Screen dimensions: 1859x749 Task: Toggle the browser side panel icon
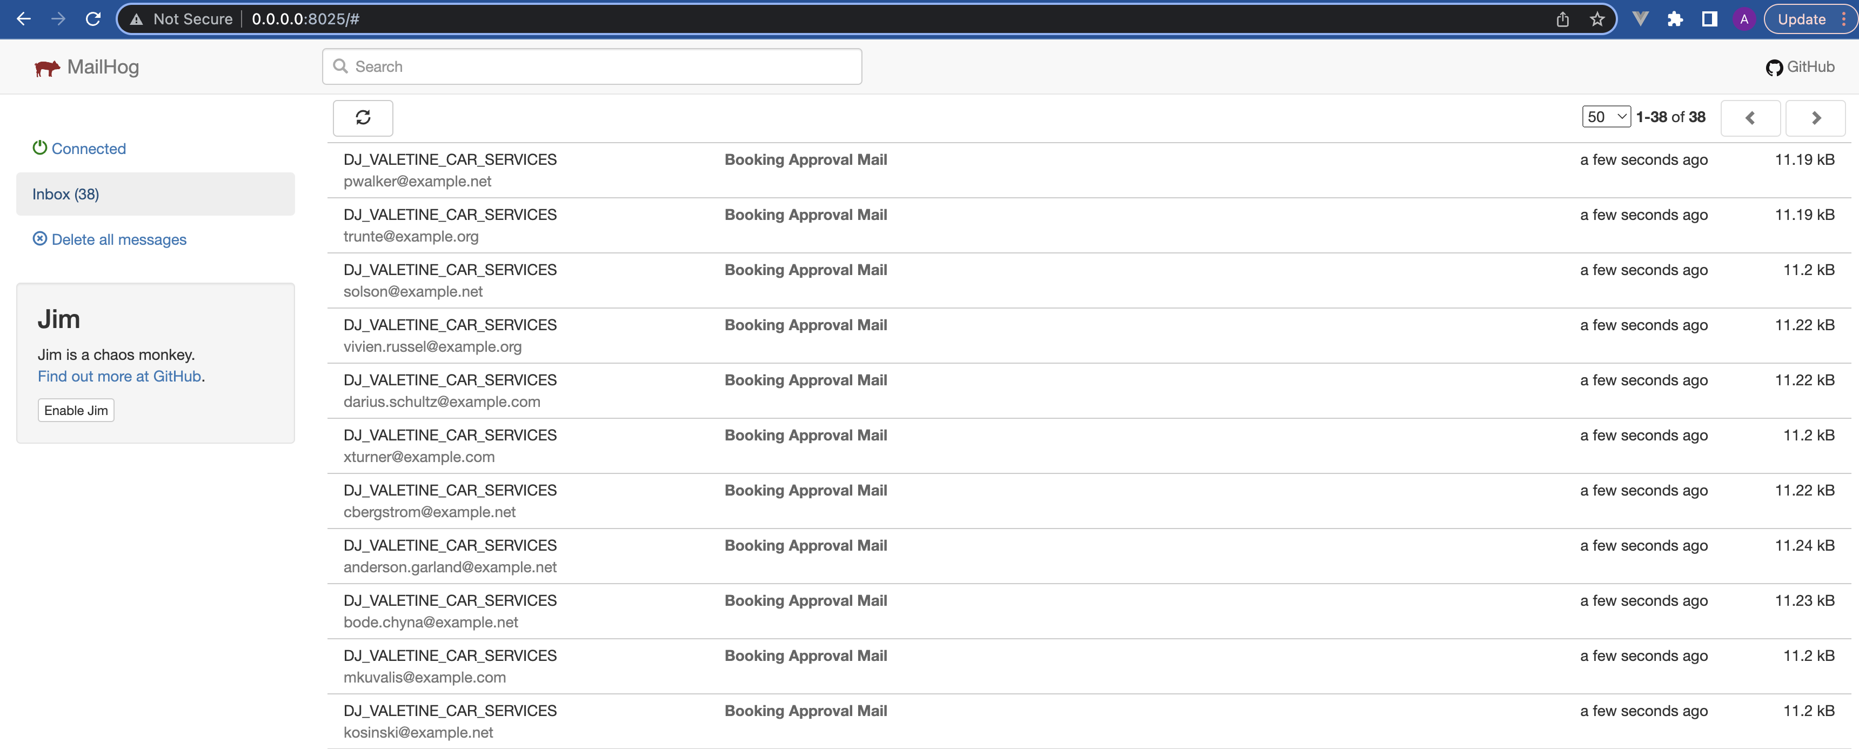[x=1709, y=19]
